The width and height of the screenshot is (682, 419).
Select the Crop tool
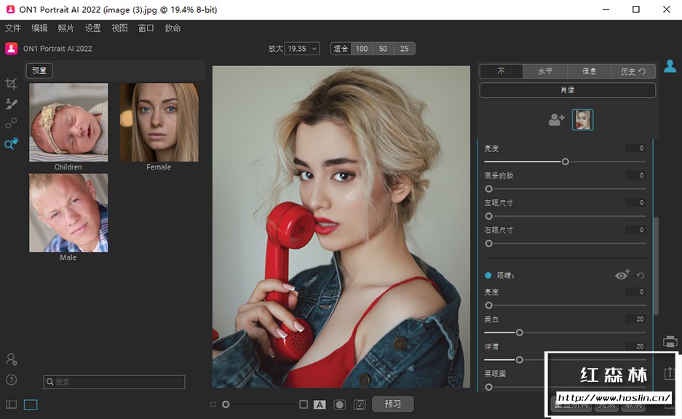11,84
